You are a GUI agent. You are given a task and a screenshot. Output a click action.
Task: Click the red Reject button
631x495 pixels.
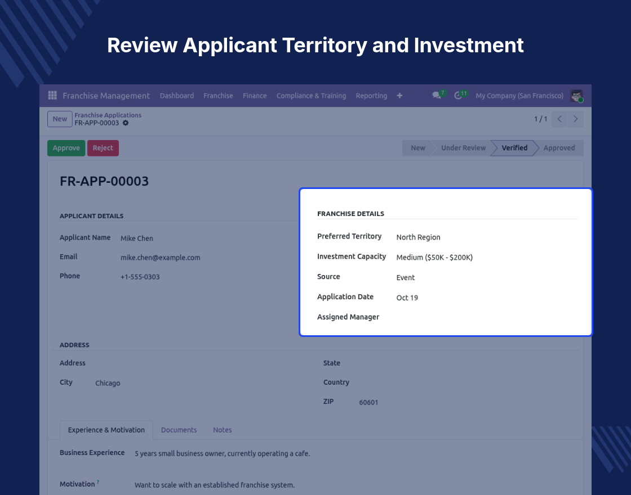pyautogui.click(x=103, y=148)
